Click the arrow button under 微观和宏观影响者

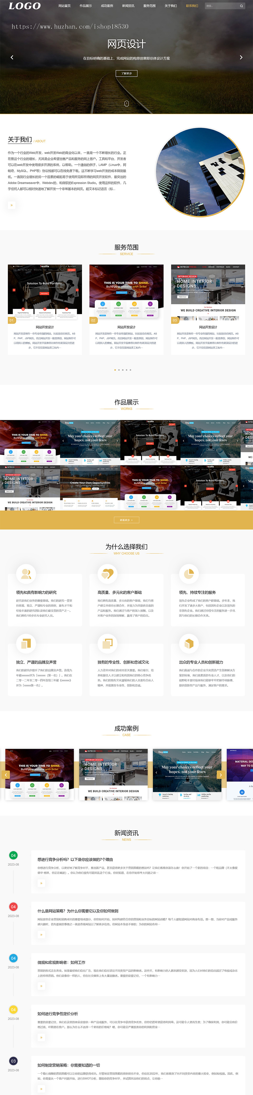pos(41,986)
